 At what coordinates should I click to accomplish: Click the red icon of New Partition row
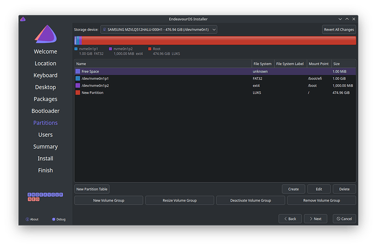[x=78, y=92]
